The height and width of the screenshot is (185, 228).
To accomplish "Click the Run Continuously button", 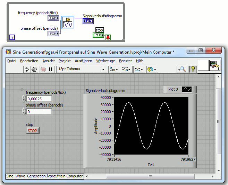I will (x=34, y=69).
